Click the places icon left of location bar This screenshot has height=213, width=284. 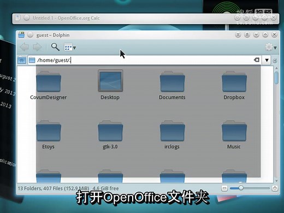pyautogui.click(x=22, y=60)
